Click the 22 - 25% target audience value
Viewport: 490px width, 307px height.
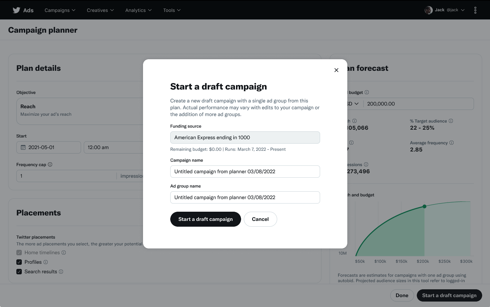(422, 128)
